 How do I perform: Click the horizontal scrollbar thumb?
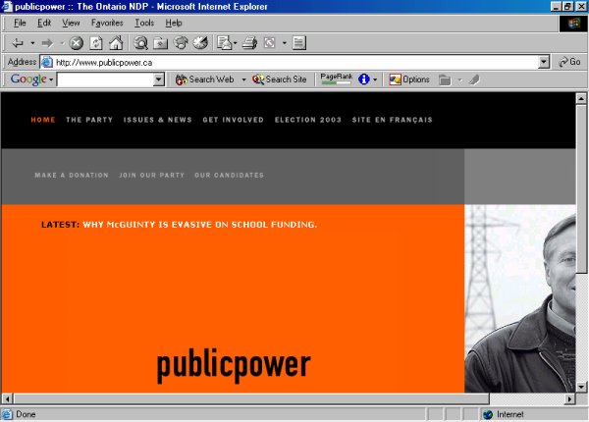(x=251, y=398)
